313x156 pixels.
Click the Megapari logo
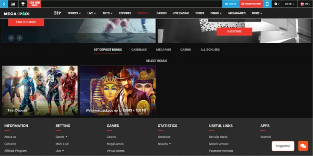(x=17, y=14)
